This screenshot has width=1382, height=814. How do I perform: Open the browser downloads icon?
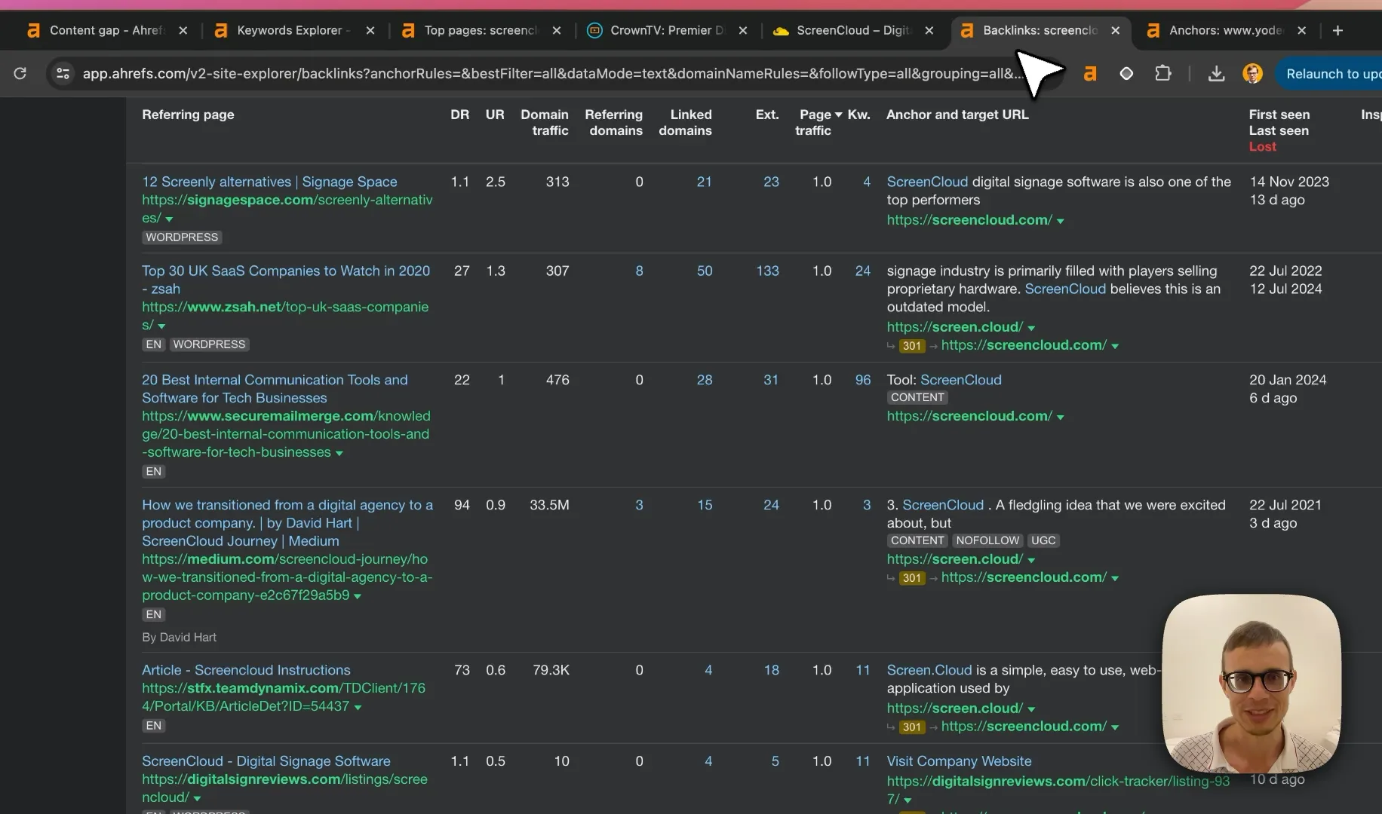point(1216,73)
